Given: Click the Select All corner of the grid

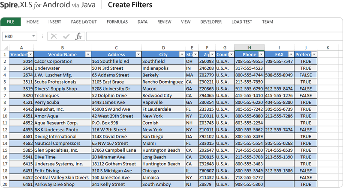Looking at the screenshot, I should coord(4,47).
